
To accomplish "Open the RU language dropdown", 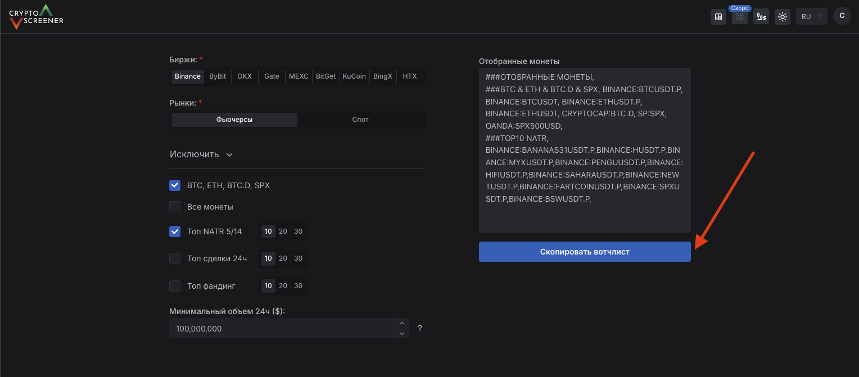I will (x=812, y=17).
